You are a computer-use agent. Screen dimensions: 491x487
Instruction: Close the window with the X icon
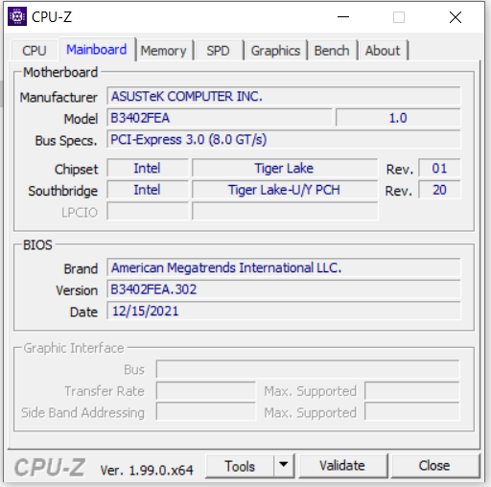pos(456,17)
